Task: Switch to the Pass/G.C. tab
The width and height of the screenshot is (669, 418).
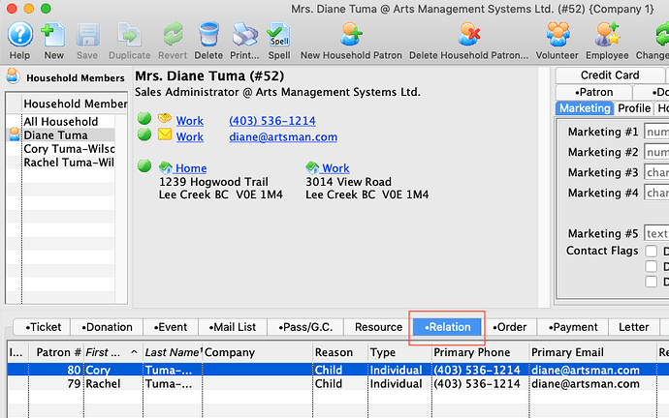Action: 305,327
